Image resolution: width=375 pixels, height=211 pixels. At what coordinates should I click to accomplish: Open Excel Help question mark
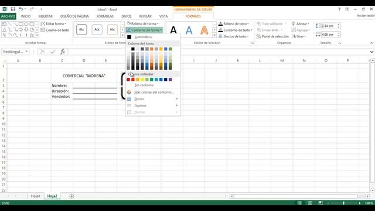339,9
